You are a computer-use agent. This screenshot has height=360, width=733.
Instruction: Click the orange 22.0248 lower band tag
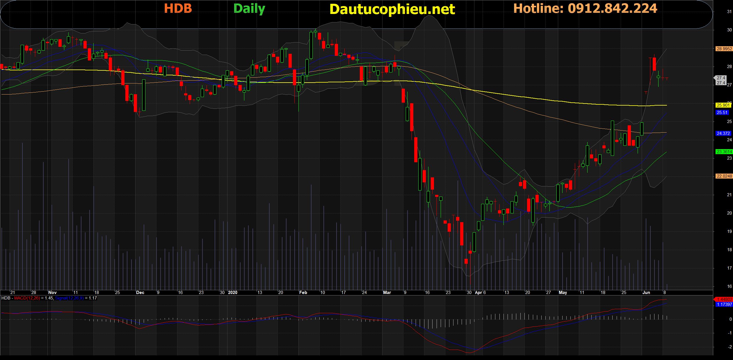point(724,176)
